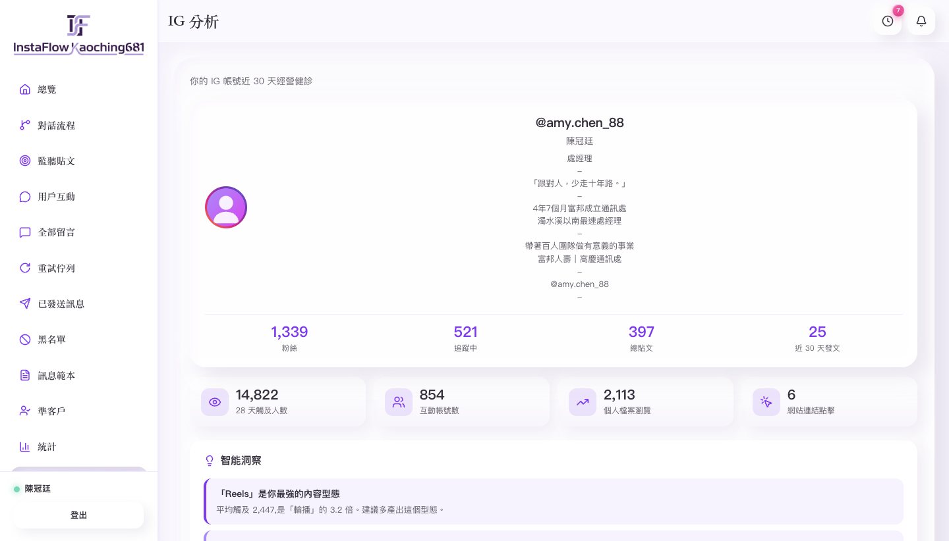Click the eye icon for 28 天觸及人數
The height and width of the screenshot is (541, 949).
click(215, 402)
